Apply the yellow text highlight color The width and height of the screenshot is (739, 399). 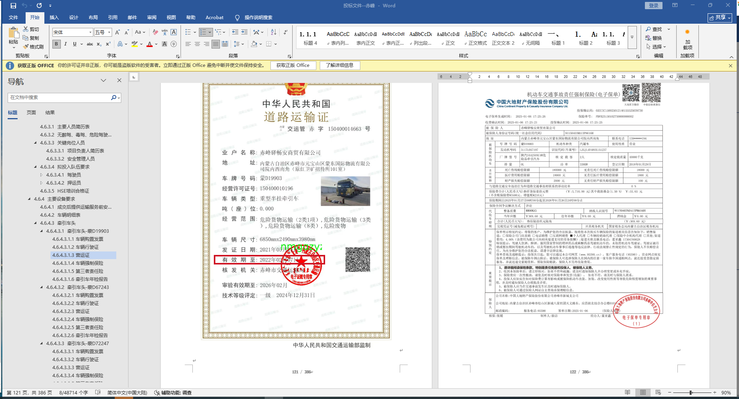point(134,44)
